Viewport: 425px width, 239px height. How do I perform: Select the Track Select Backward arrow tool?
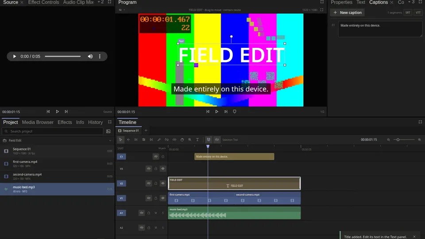click(x=128, y=139)
